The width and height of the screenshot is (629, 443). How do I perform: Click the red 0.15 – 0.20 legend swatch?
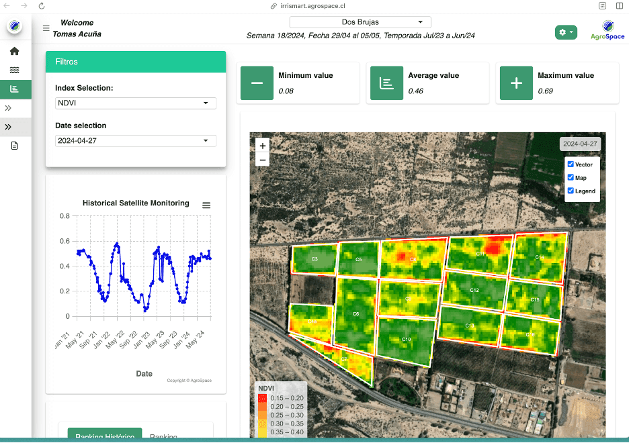(x=262, y=398)
